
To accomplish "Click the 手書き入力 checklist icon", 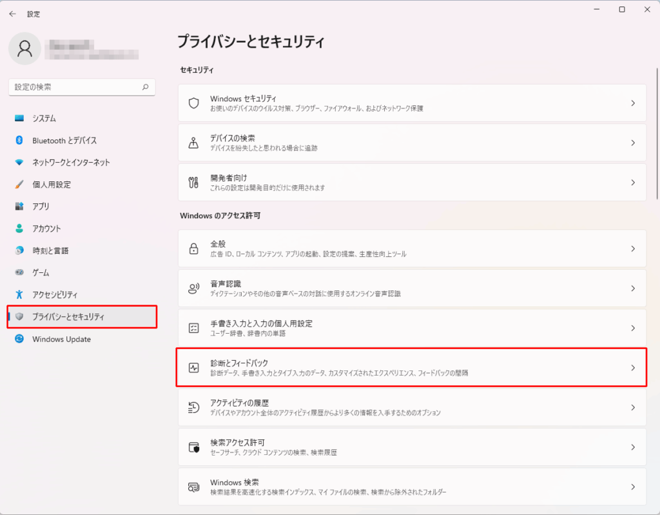I will tap(193, 328).
